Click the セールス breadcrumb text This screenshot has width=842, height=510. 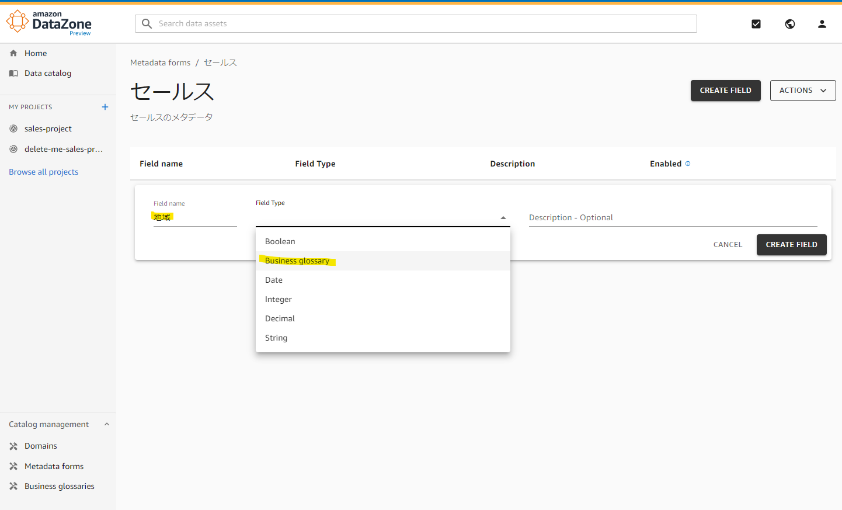[x=220, y=63]
